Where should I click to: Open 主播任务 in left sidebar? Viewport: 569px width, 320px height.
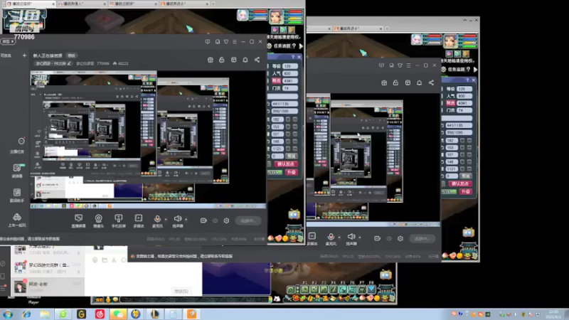coord(17,146)
